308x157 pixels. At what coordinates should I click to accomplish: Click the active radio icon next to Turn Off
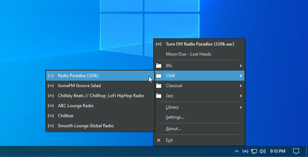point(159,44)
